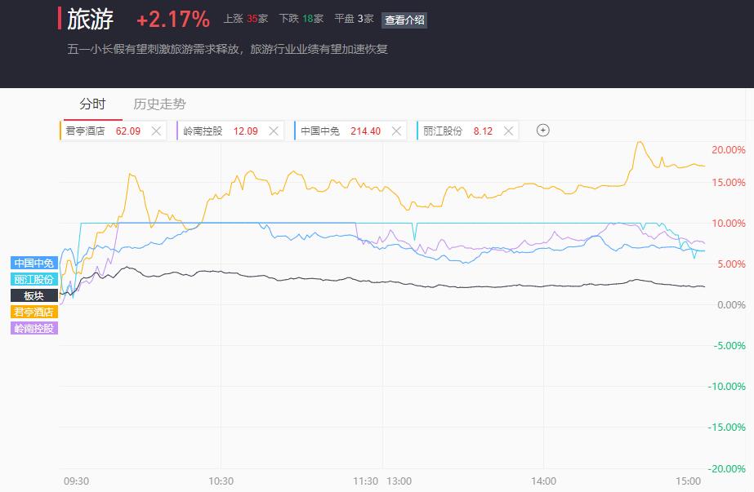This screenshot has height=492, width=754.
Task: Select the 岭南控股 purple legend swatch
Action: click(34, 328)
